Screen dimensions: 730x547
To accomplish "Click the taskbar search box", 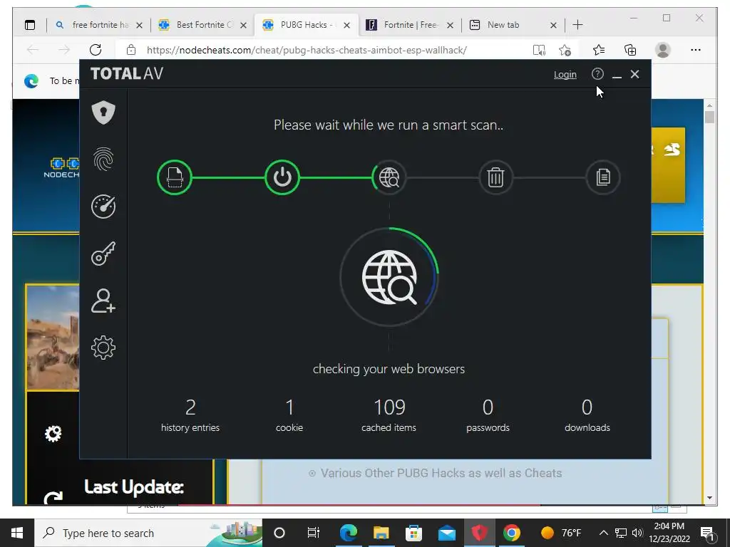I will pyautogui.click(x=148, y=533).
